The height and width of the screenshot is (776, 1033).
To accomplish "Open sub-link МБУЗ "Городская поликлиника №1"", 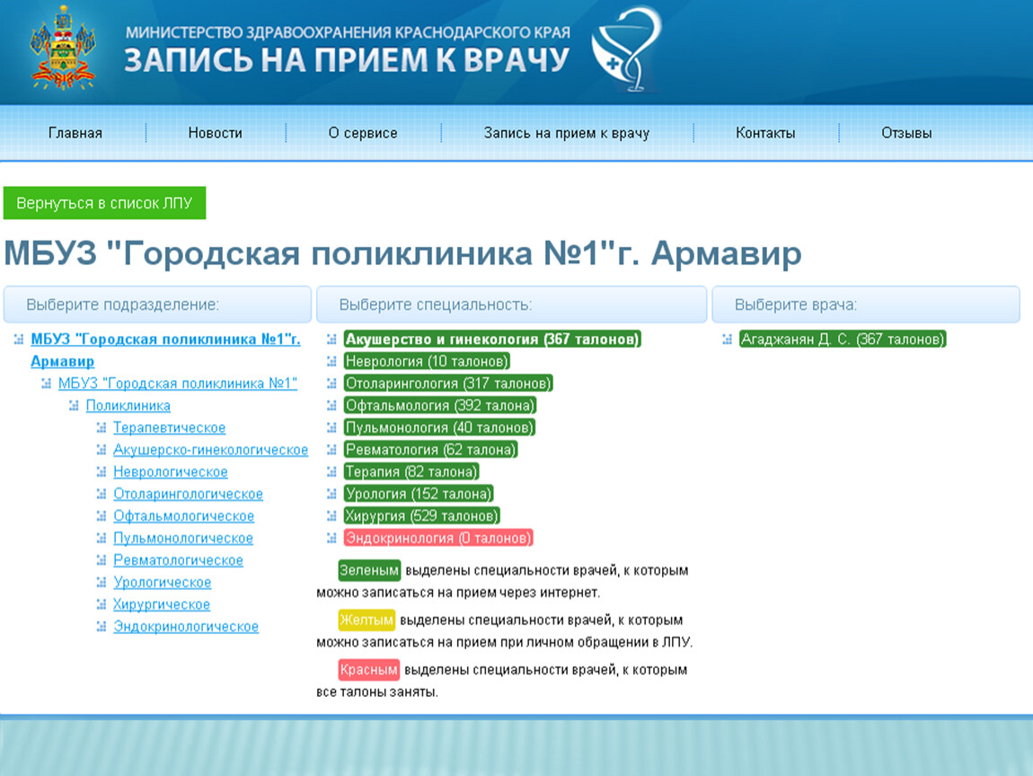I will [178, 384].
